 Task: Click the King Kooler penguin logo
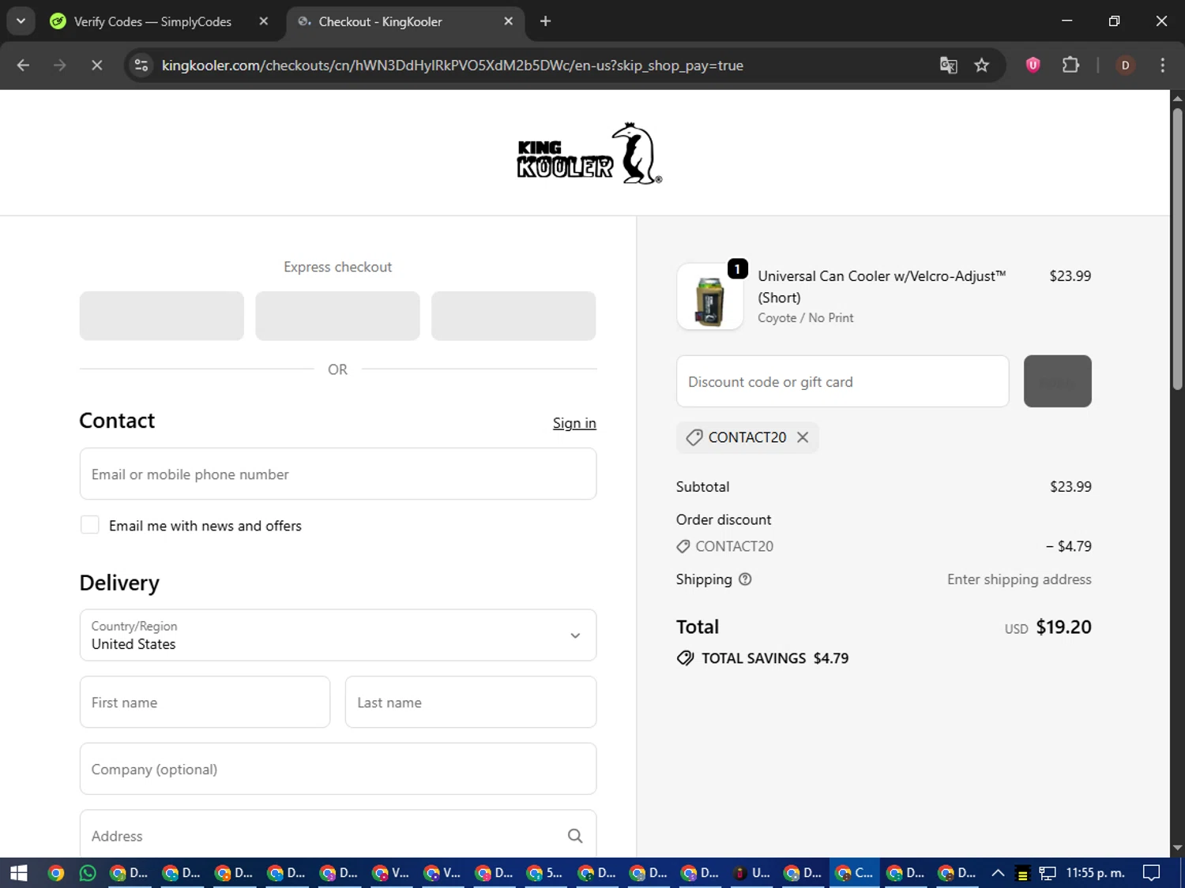point(589,153)
